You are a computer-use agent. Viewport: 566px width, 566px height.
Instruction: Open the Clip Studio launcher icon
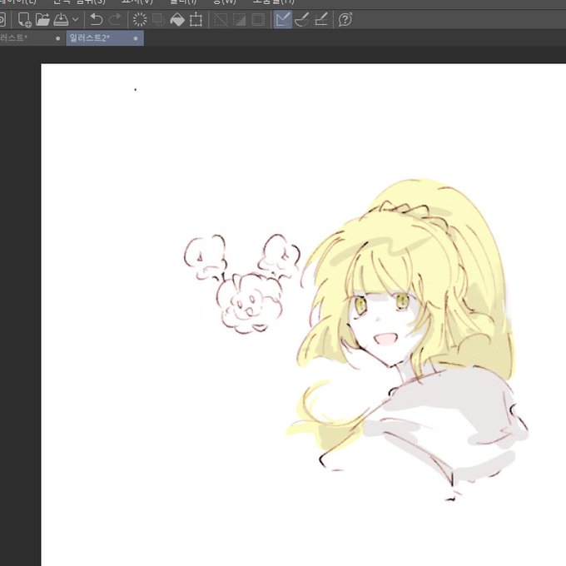[2, 20]
